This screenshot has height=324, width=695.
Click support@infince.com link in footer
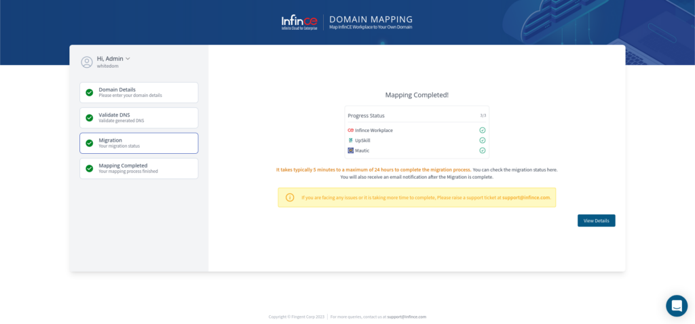(x=407, y=317)
